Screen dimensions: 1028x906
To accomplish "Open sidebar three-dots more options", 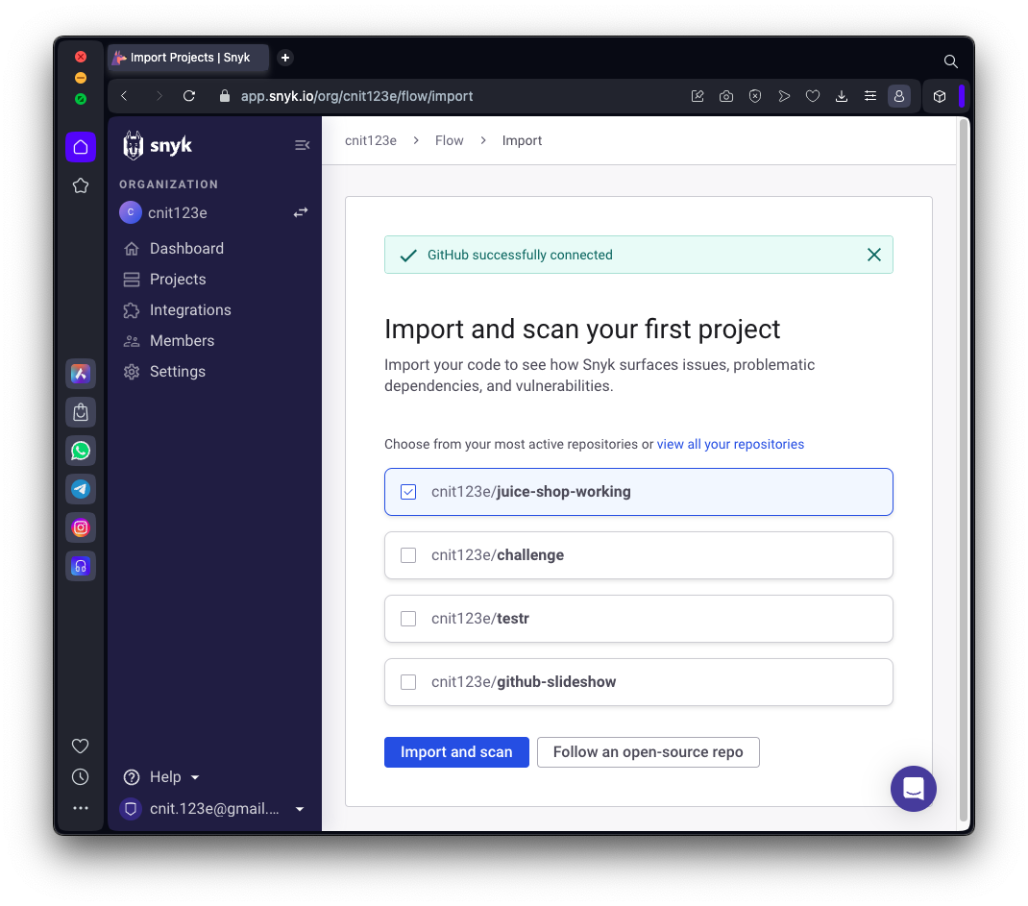I will click(81, 808).
